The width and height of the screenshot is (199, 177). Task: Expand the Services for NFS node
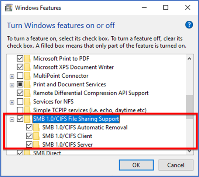(x=12, y=102)
